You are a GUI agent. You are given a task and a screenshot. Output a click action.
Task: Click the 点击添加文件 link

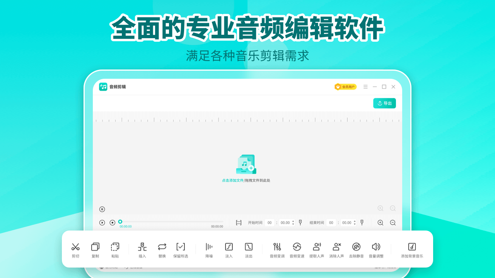233,180
